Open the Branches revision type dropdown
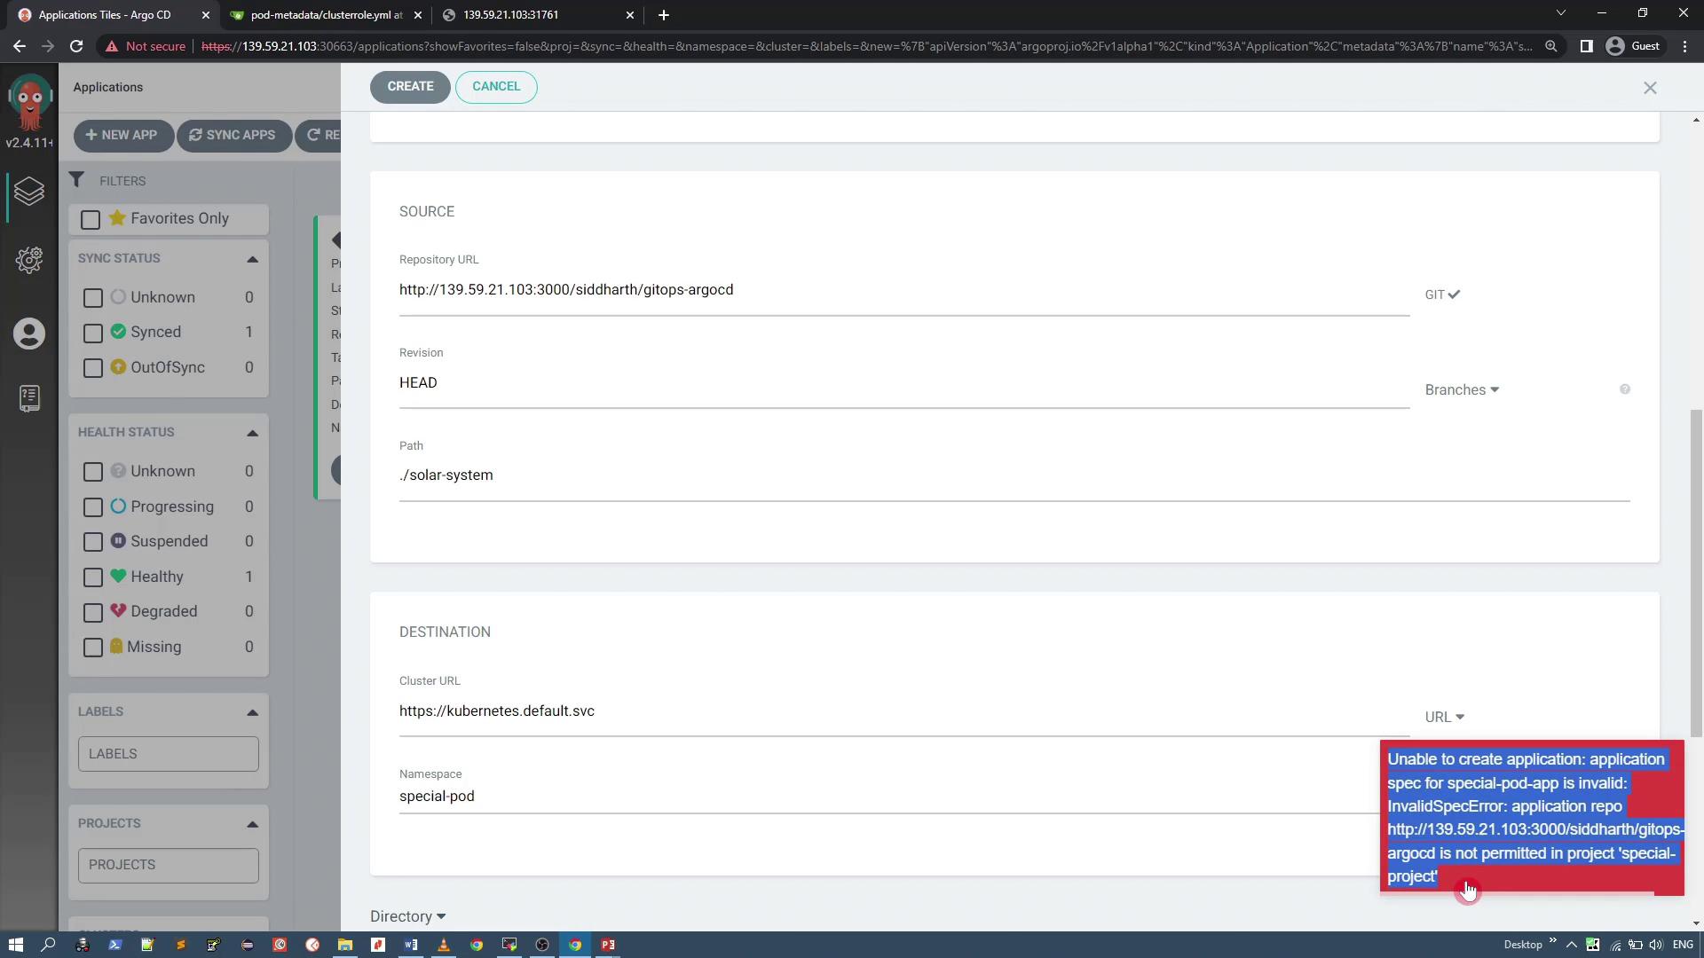This screenshot has width=1704, height=958. (x=1462, y=390)
